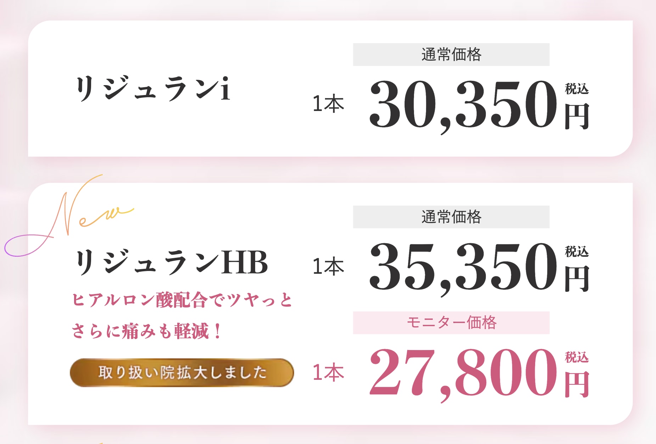This screenshot has width=656, height=444.
Task: Click pink 税込 next to 27,800
Action: [577, 357]
